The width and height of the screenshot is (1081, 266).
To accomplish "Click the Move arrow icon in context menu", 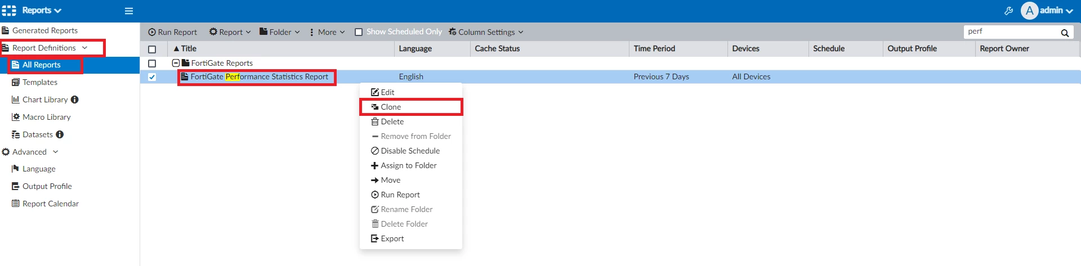I will coord(375,180).
